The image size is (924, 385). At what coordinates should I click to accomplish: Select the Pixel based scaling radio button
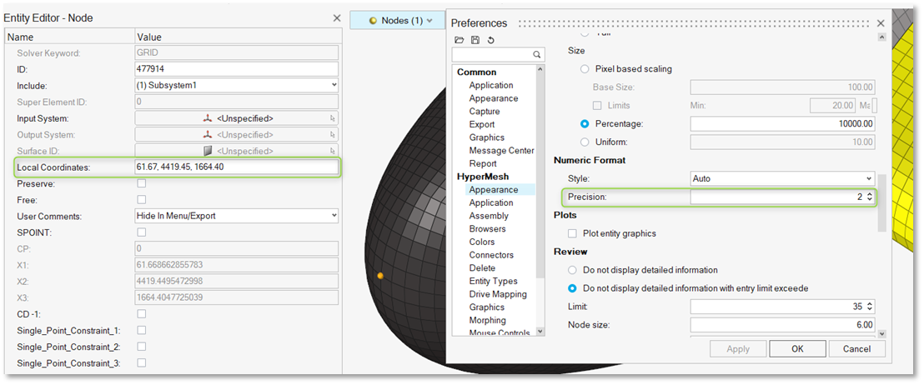(586, 69)
